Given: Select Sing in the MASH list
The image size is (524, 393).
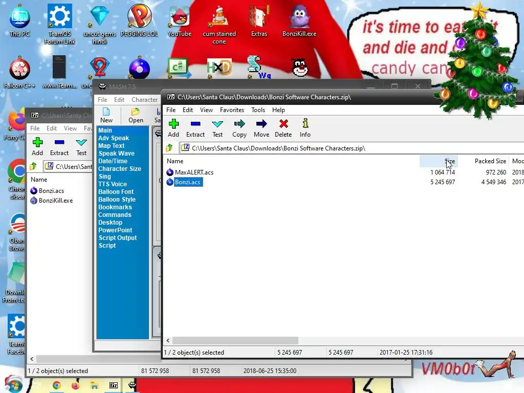Looking at the screenshot, I should (104, 177).
